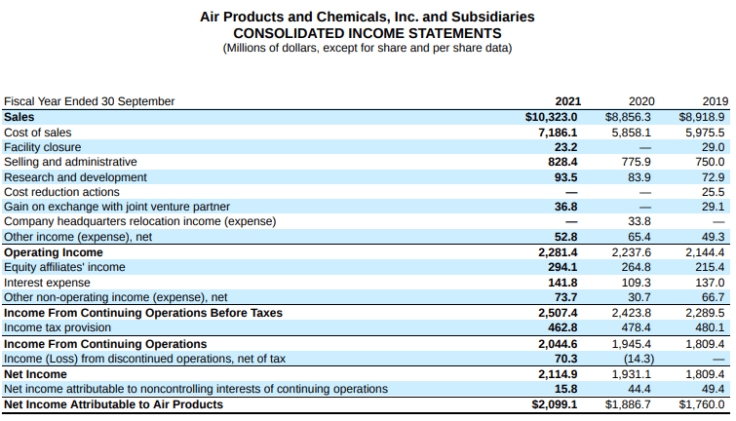Select the 2020 column header
Screen dimensions: 736x421
pyautogui.click(x=641, y=101)
